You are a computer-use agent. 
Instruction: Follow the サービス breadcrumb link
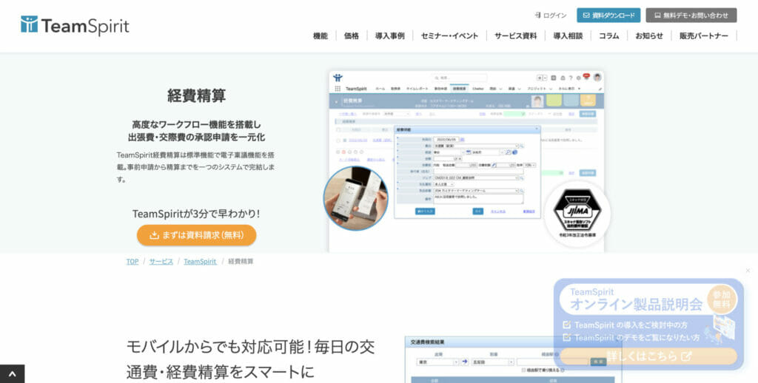click(x=161, y=261)
